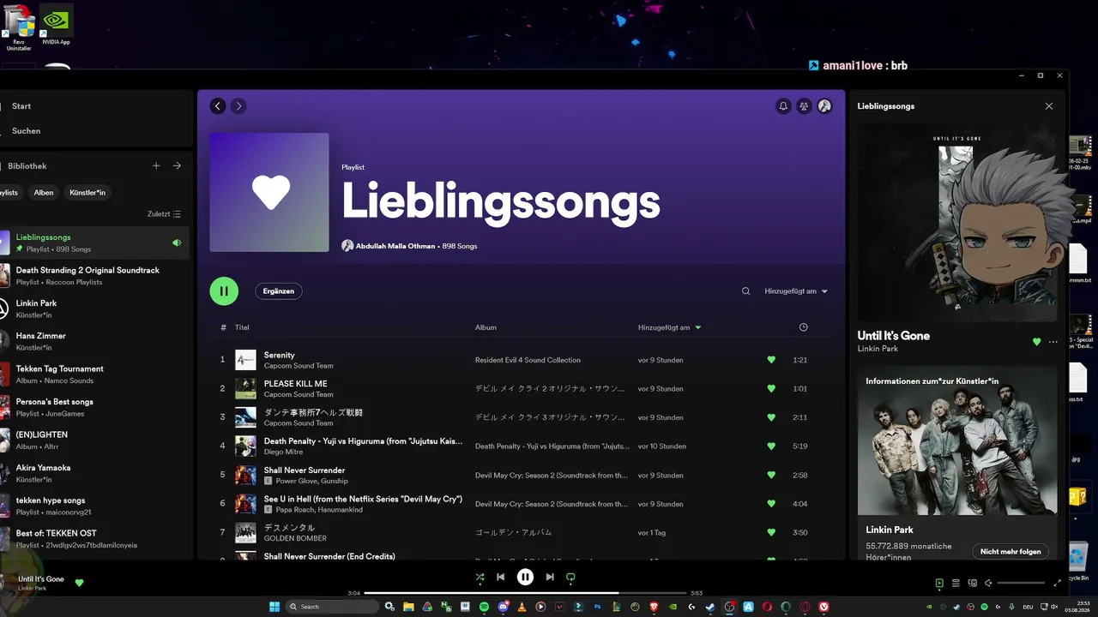
Task: Mute the volume speaker icon
Action: tap(989, 584)
